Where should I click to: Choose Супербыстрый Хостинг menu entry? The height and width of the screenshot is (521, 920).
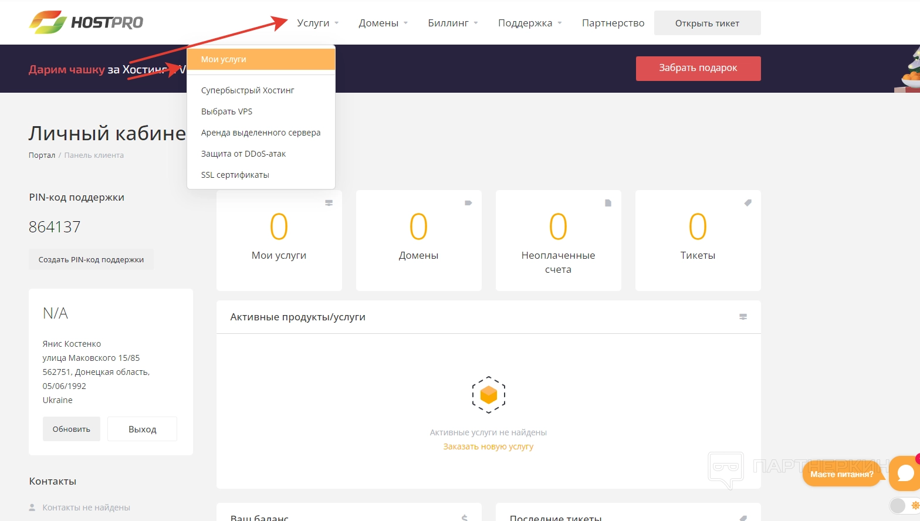tap(261, 90)
